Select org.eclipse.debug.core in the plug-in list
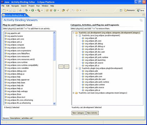 pyautogui.click(x=17, y=71)
